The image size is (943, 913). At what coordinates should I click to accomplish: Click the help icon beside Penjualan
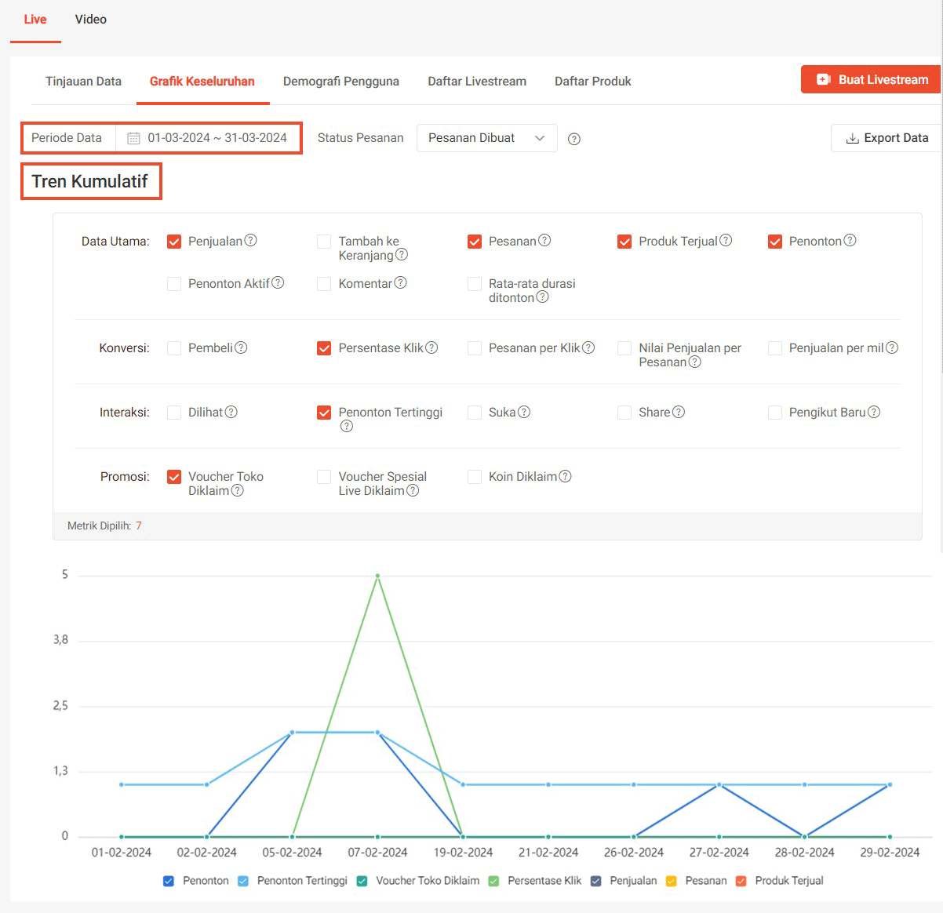click(x=251, y=241)
